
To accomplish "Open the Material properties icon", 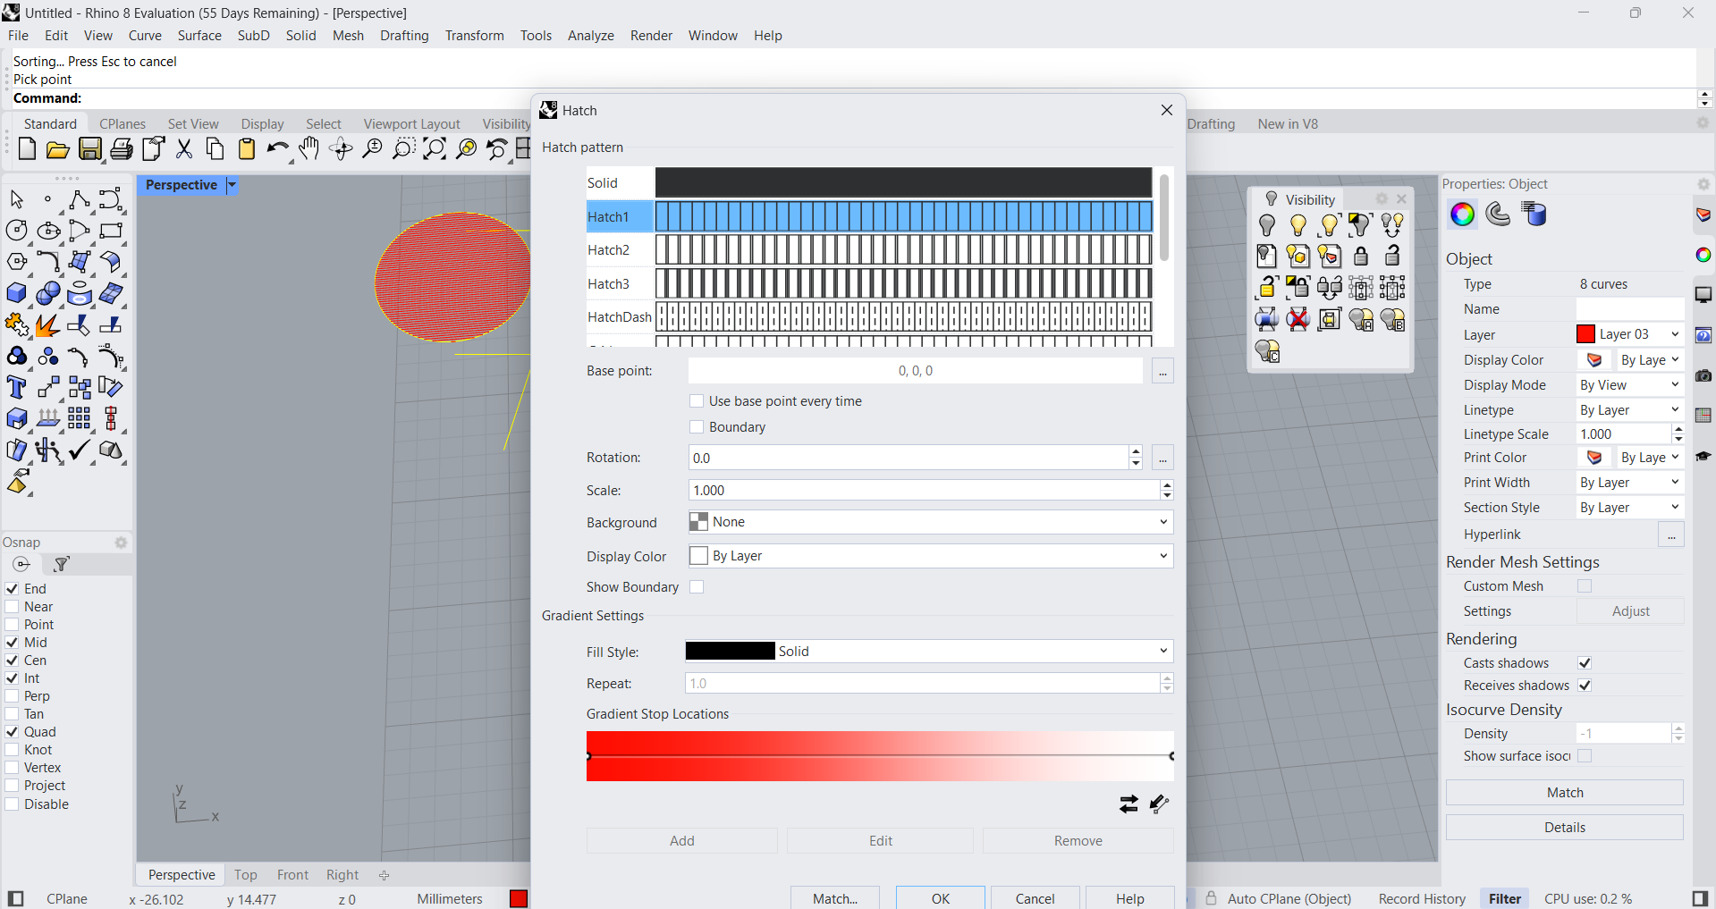I will click(1498, 215).
